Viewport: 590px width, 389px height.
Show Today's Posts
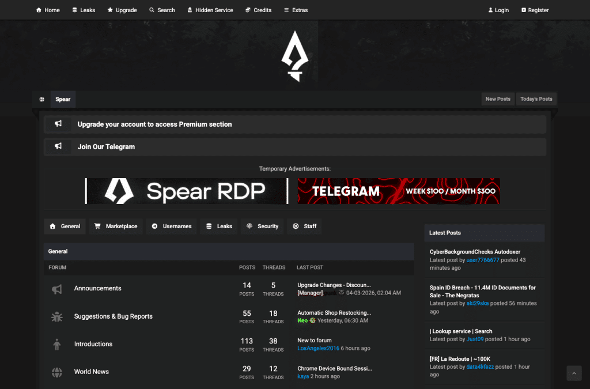click(x=536, y=99)
